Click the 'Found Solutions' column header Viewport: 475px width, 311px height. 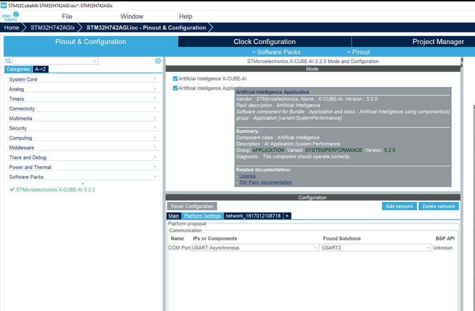[342, 239]
